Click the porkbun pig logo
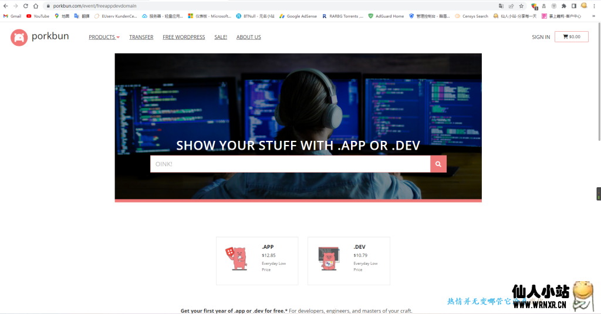601x314 pixels. 19,37
